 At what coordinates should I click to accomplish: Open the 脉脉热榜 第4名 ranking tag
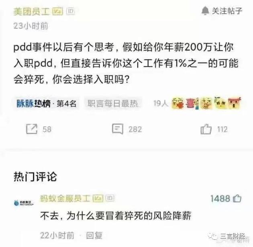tap(47, 103)
